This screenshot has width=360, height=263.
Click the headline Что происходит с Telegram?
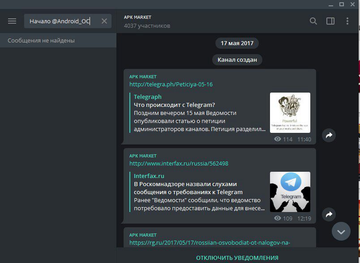pyautogui.click(x=174, y=105)
